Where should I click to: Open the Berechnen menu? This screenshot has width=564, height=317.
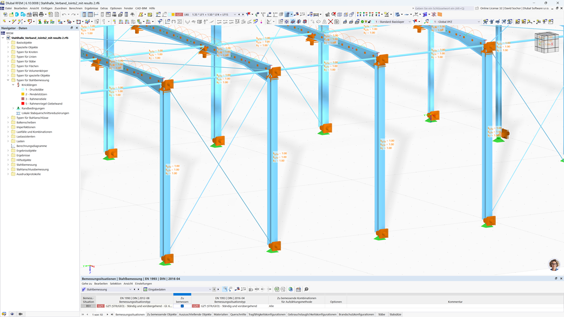coord(75,8)
